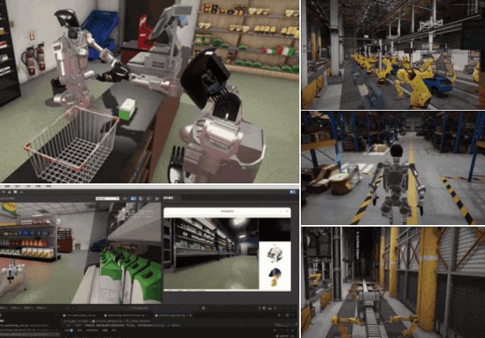Image resolution: width=485 pixels, height=338 pixels.
Task: Select the grocery checkout robots image
Action: click(x=150, y=91)
